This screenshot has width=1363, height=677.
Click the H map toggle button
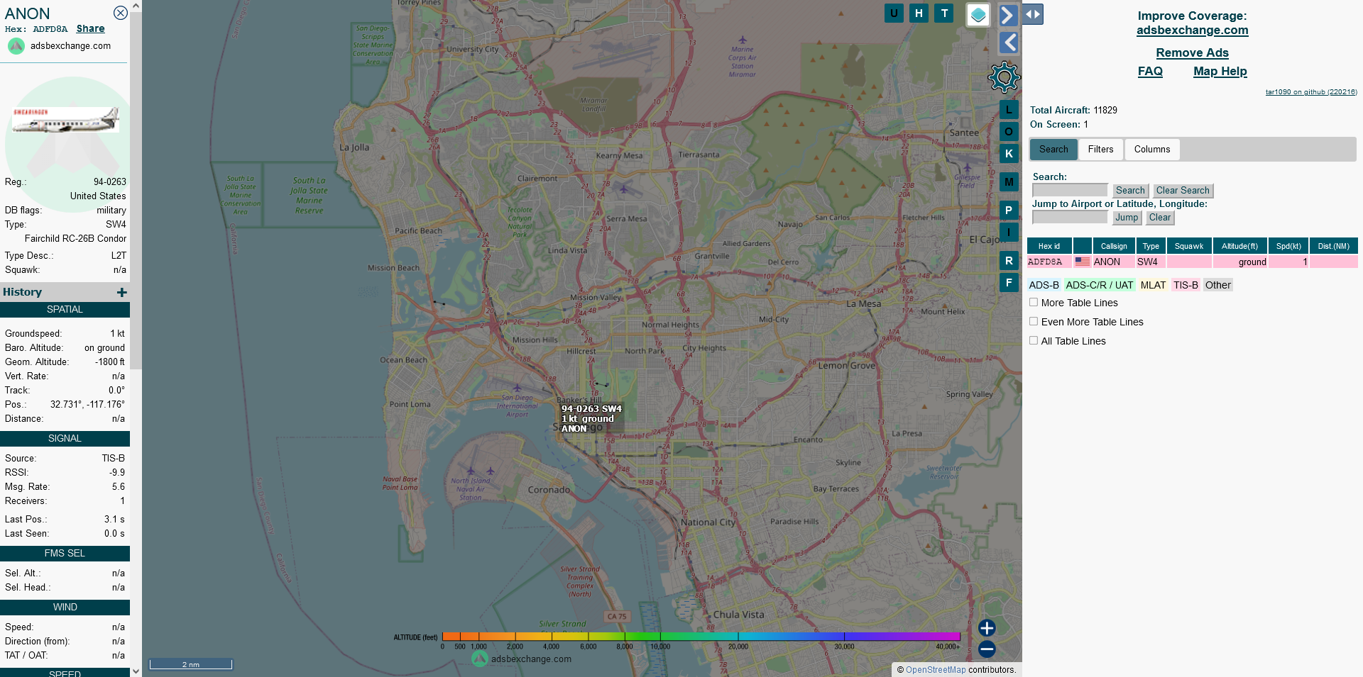click(919, 13)
